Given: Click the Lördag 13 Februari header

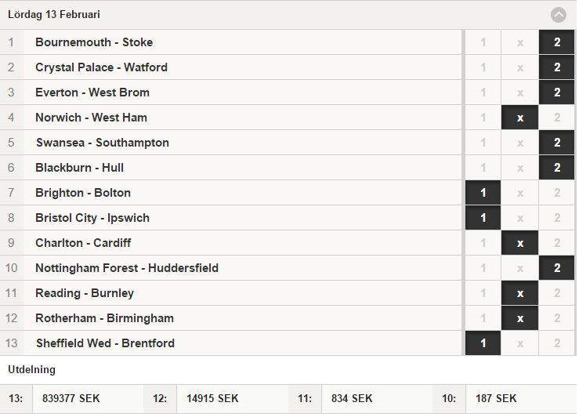Looking at the screenshot, I should 288,15.
